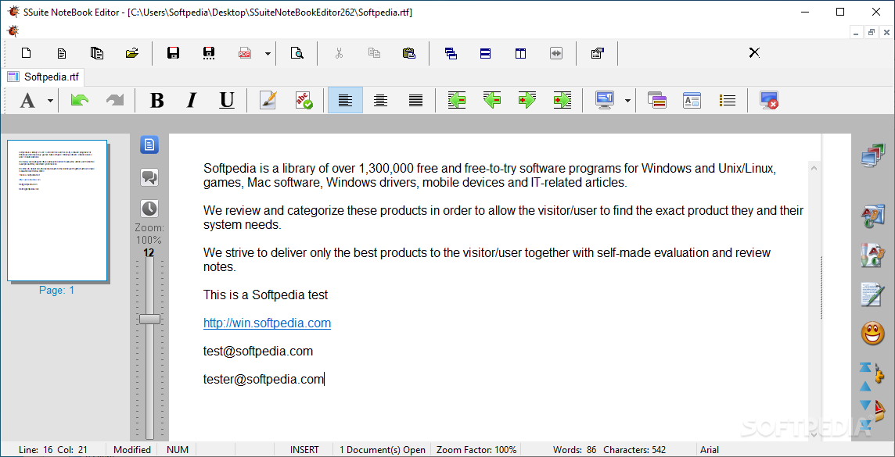895x457 pixels.
Task: Click the Save As floppy icon with dots
Action: pyautogui.click(x=209, y=54)
